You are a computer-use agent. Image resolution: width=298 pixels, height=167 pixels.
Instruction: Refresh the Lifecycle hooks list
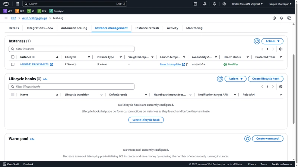click(220, 79)
